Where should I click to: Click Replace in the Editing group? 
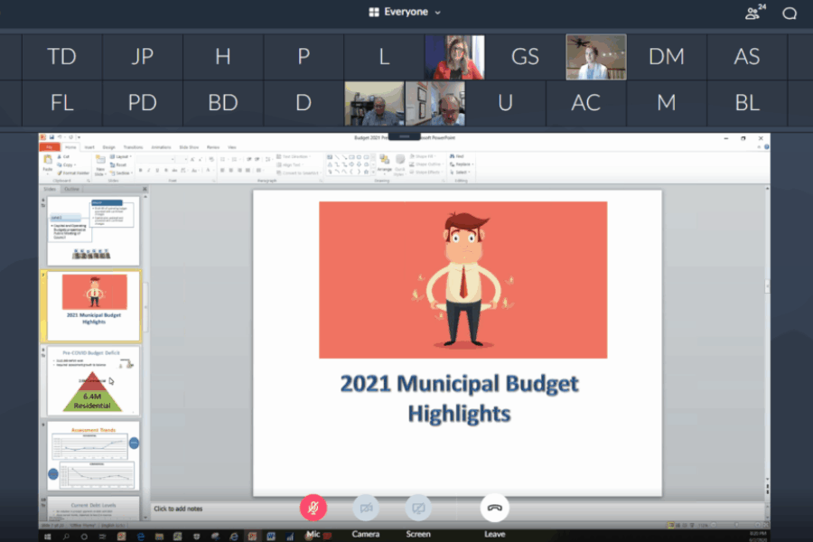pos(460,164)
